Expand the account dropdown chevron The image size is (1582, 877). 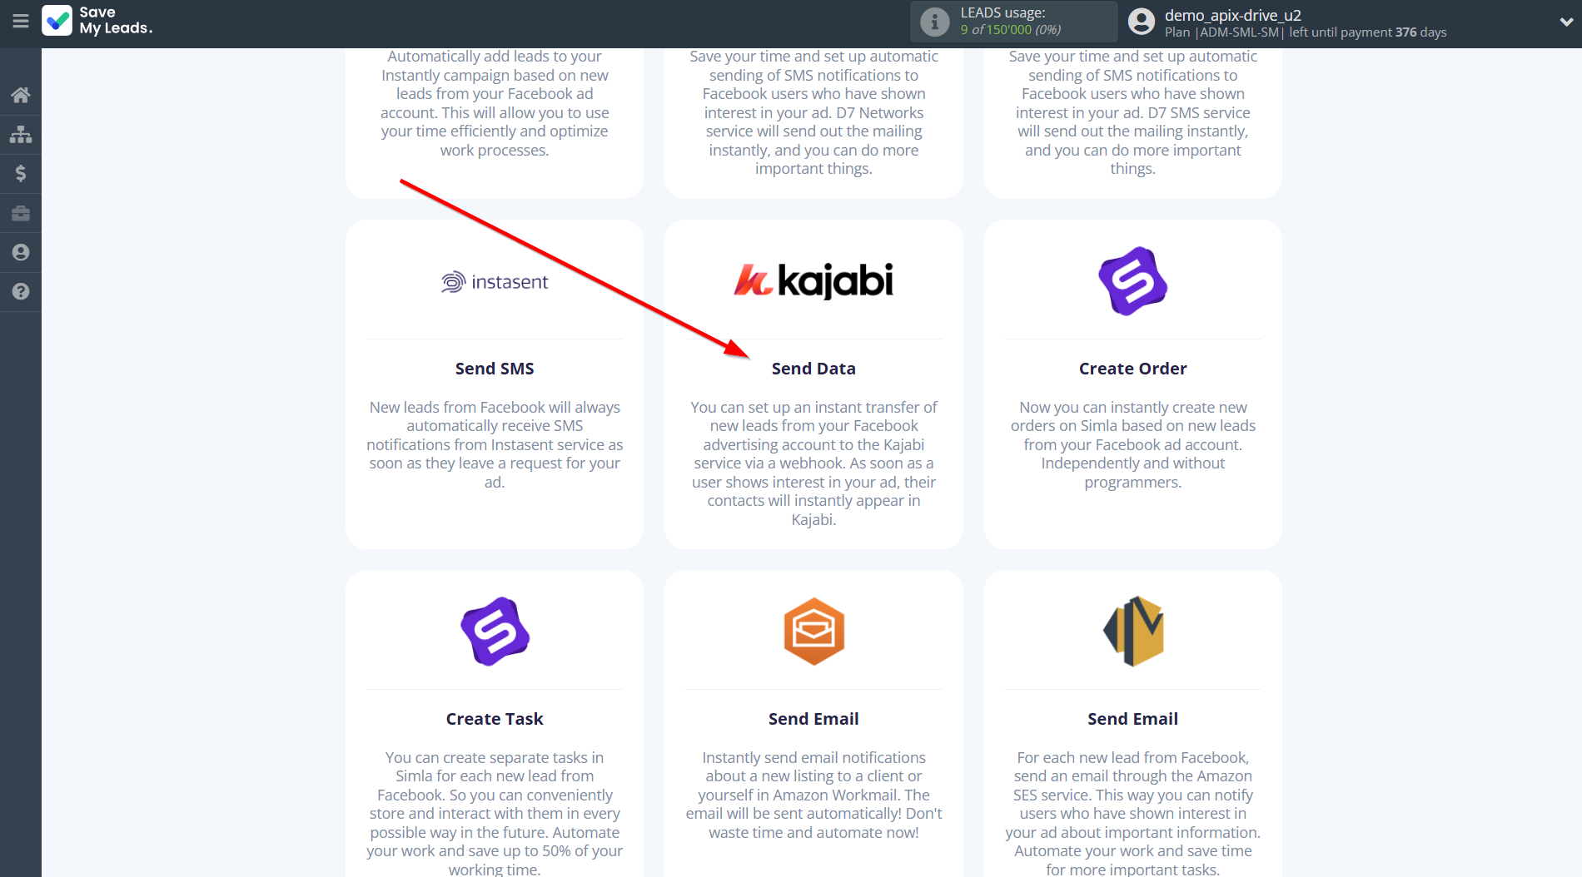pyautogui.click(x=1565, y=22)
